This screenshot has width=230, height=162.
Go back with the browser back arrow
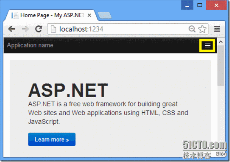[12, 29]
